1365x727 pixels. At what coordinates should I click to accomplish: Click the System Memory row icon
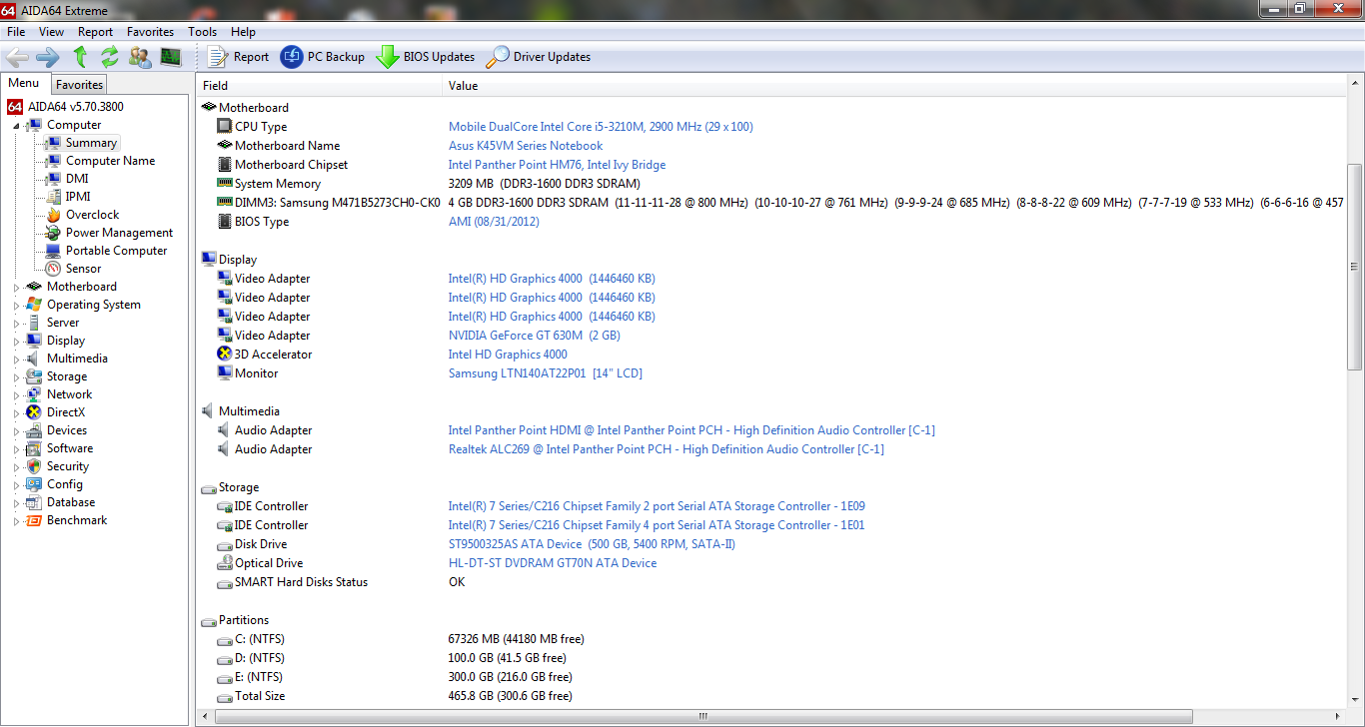pos(225,184)
